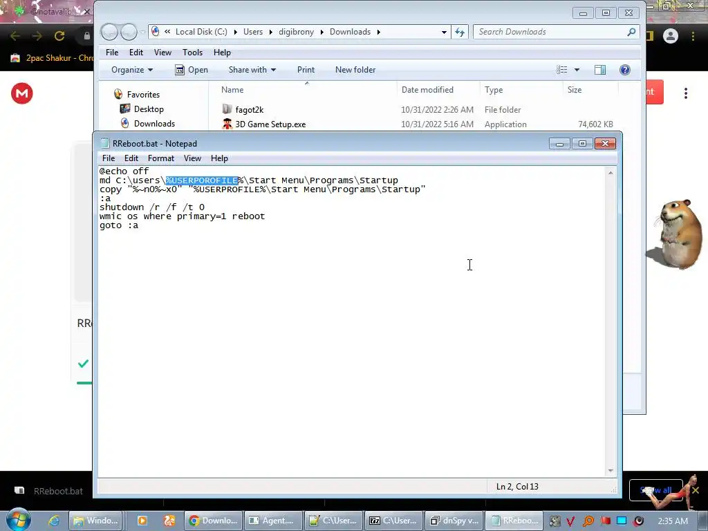Sort by Size column header

point(575,89)
